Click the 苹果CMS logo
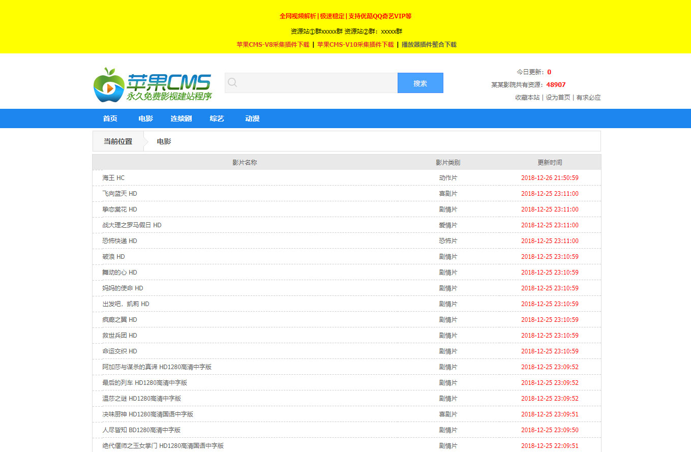Viewport: 691px width, 452px height. [x=153, y=83]
